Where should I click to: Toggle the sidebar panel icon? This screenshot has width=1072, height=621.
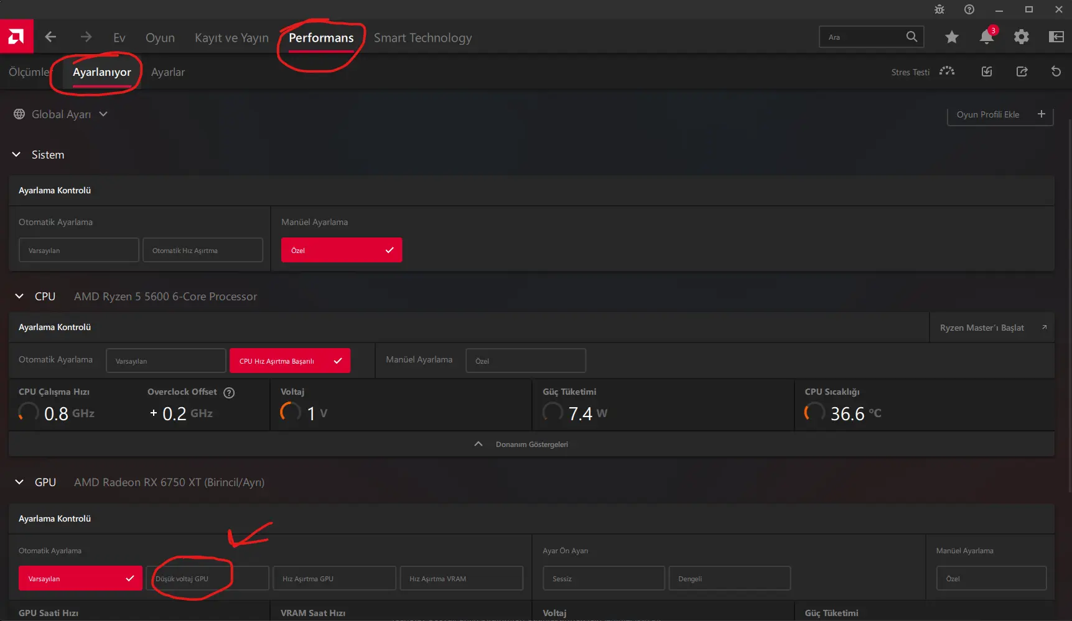(1056, 37)
